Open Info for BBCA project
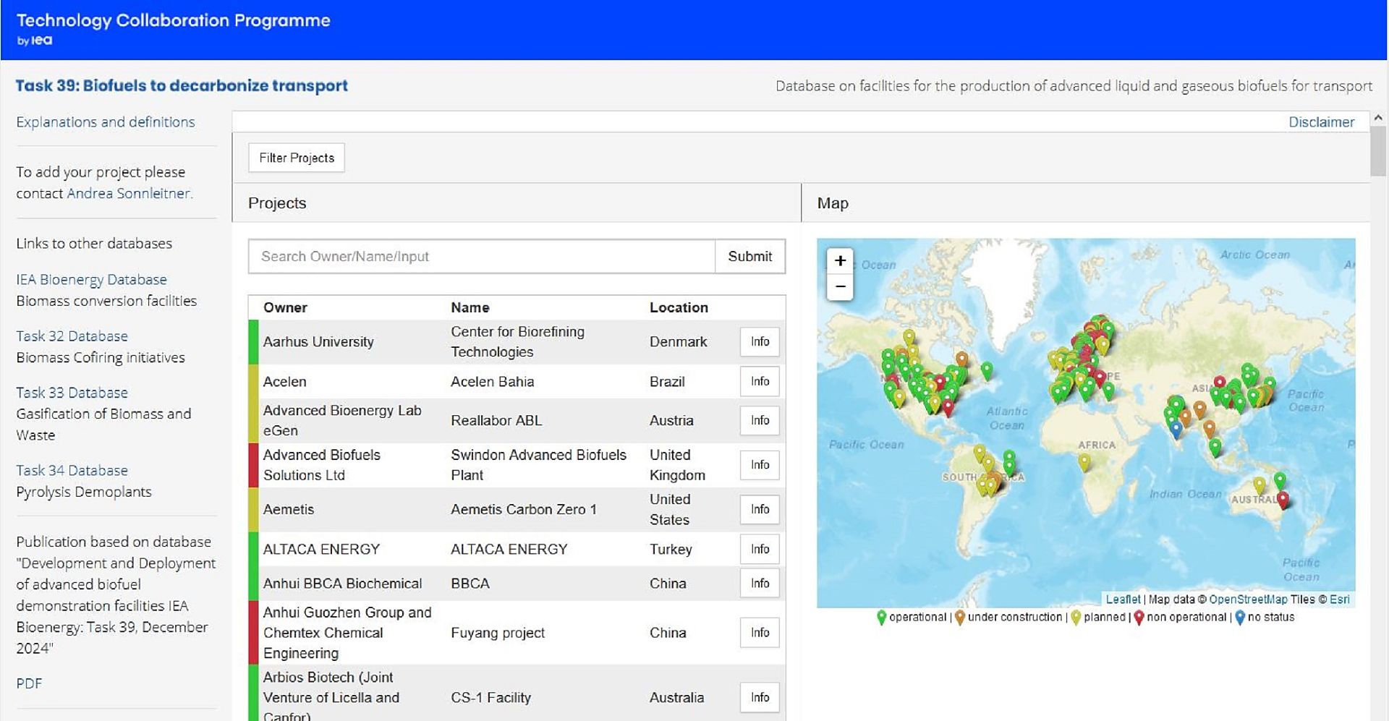The width and height of the screenshot is (1389, 721). [x=760, y=583]
